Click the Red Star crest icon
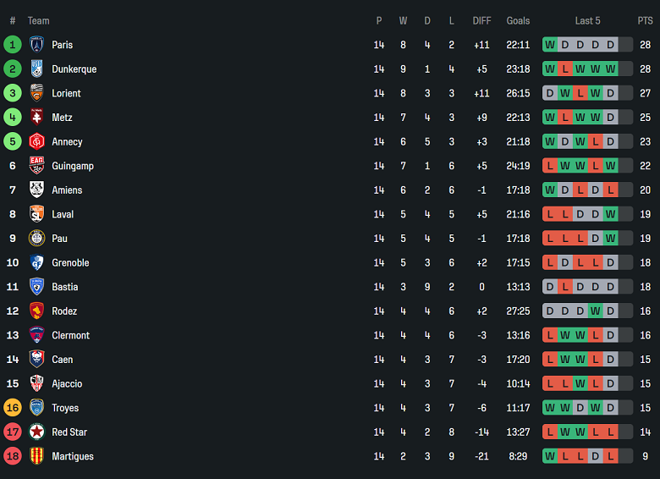The image size is (660, 479). coord(36,432)
